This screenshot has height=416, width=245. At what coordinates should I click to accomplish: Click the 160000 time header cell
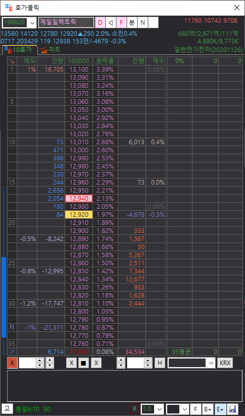tap(78, 61)
